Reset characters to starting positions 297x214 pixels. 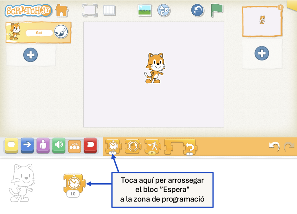(x=197, y=10)
